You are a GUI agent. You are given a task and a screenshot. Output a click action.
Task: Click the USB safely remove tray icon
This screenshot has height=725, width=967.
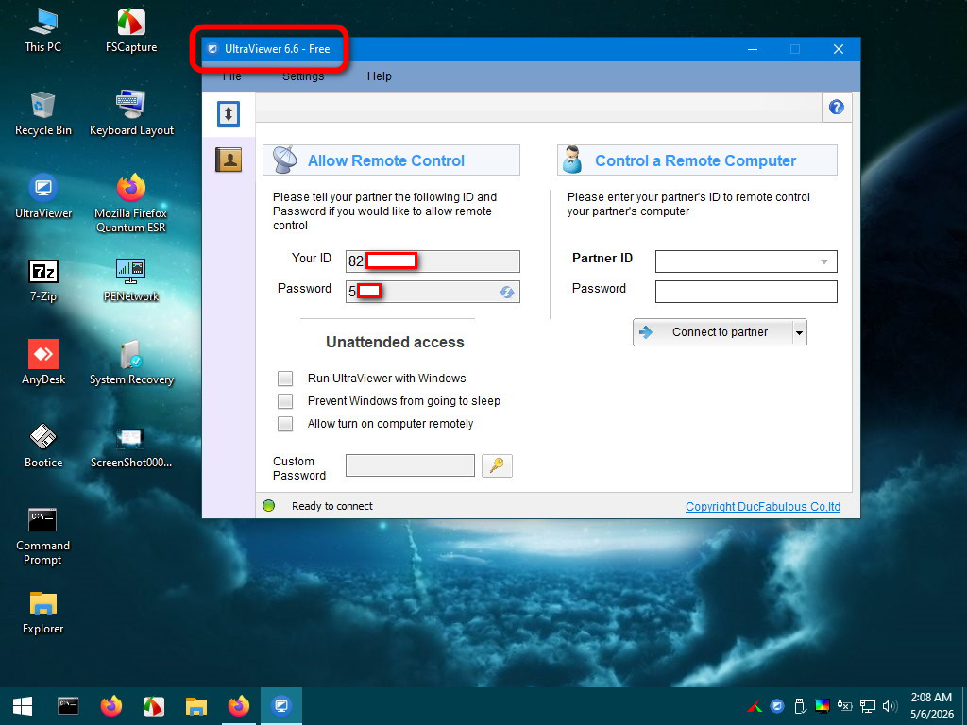pyautogui.click(x=800, y=706)
